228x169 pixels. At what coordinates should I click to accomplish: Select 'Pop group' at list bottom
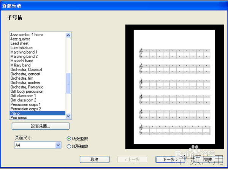point(38,117)
